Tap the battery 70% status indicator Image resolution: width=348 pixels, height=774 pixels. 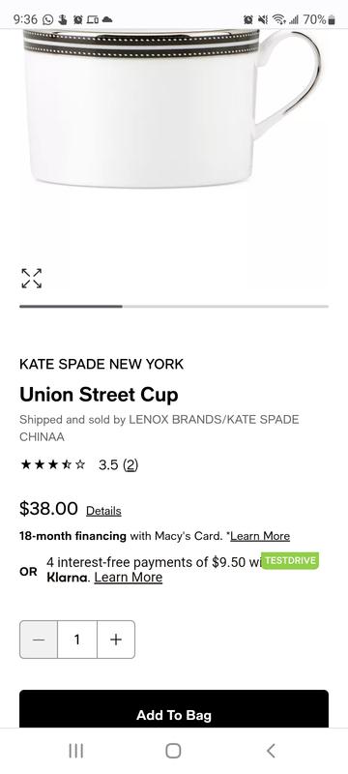[319, 19]
